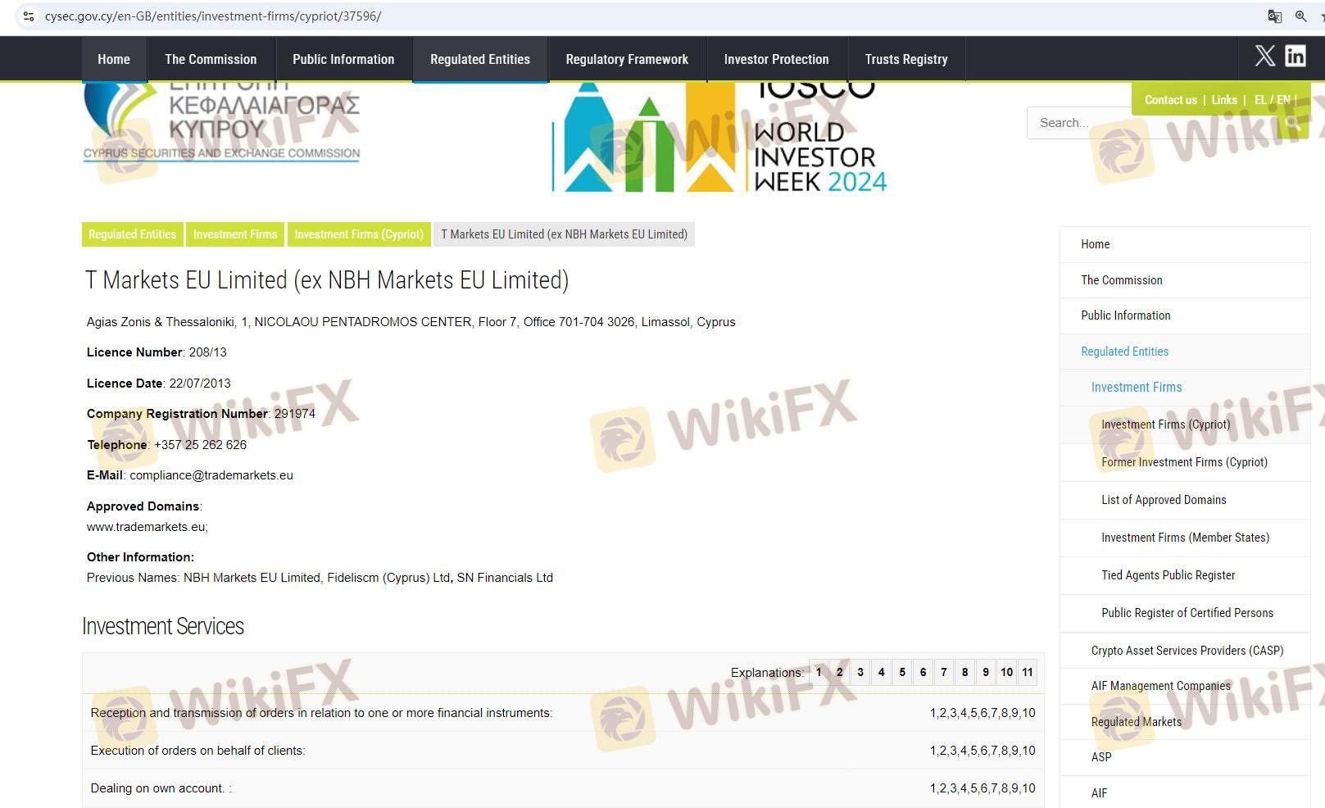Click Explanations button 9
The image size is (1325, 808).
(986, 672)
